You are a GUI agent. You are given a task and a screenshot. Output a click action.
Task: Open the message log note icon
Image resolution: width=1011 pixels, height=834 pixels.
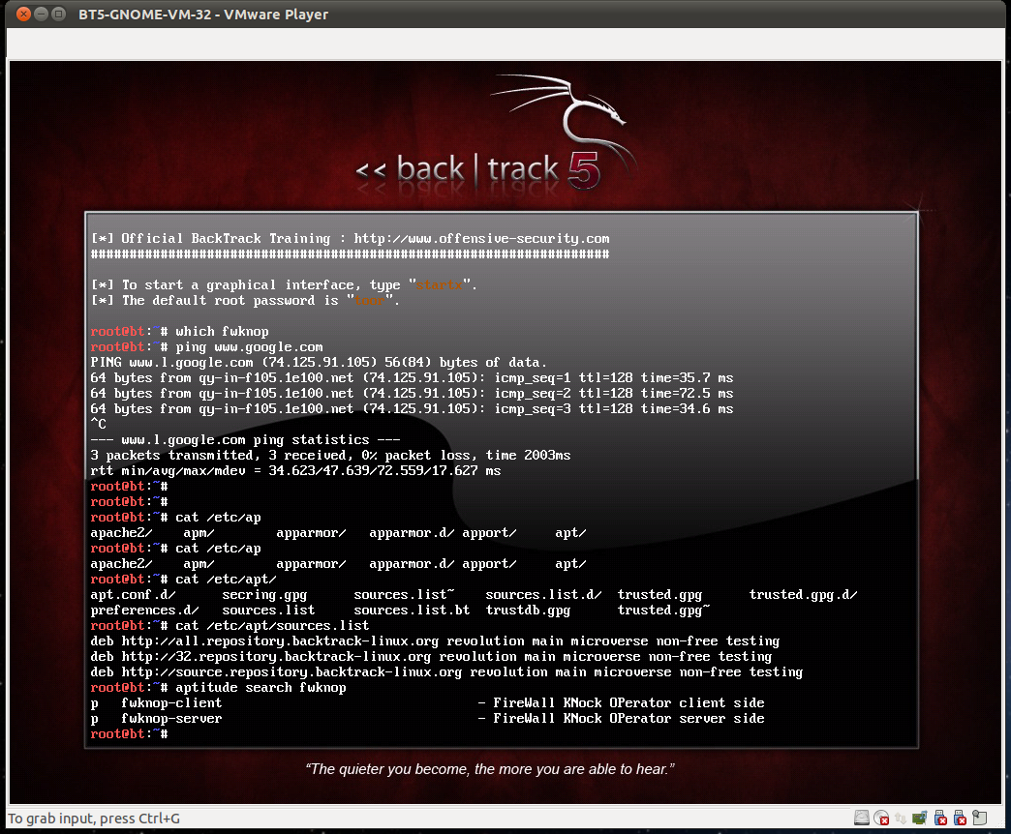(980, 818)
